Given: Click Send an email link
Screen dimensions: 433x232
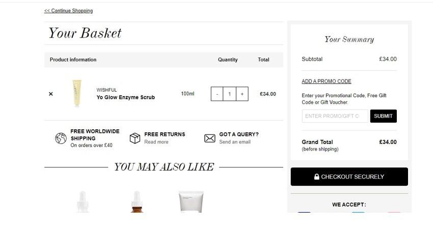Looking at the screenshot, I should [x=235, y=142].
